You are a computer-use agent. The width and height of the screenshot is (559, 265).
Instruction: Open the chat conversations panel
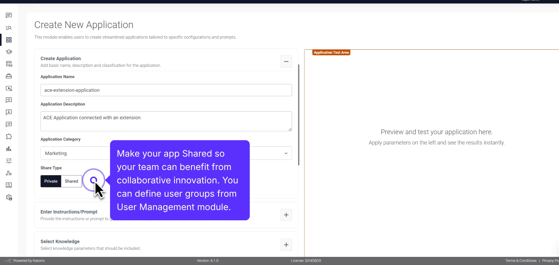click(x=9, y=15)
